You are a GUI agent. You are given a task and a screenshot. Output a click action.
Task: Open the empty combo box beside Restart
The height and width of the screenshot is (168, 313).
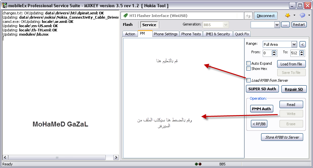tap(277, 25)
